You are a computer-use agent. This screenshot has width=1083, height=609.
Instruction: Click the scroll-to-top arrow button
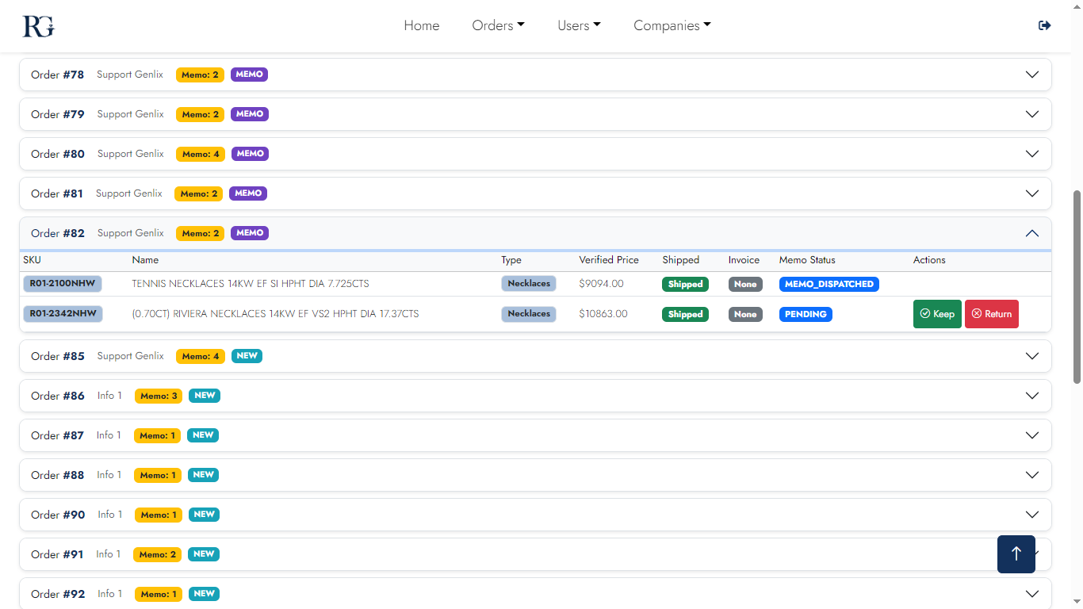click(1016, 553)
